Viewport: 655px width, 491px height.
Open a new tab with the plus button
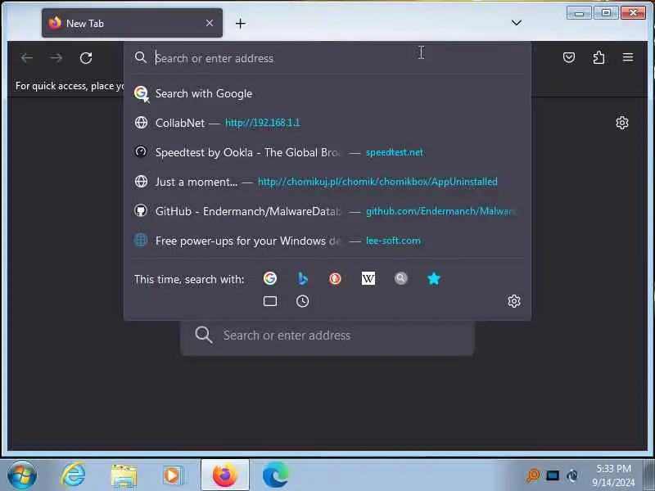pos(240,24)
